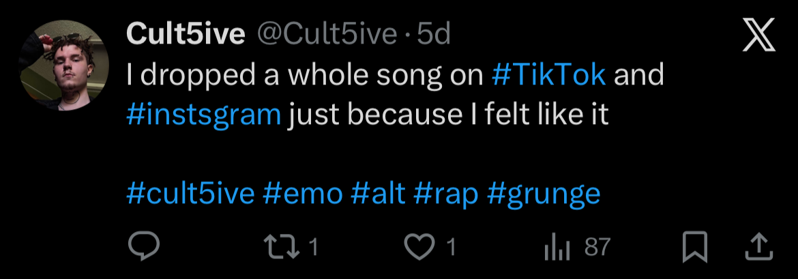Like the tweet with heart icon
This screenshot has height=279, width=798.
pos(419,247)
